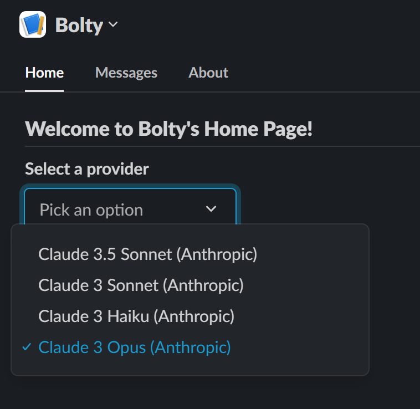This screenshot has height=409, width=420.
Task: Click the checkmark beside Claude 3 Opus
Action: tap(26, 347)
